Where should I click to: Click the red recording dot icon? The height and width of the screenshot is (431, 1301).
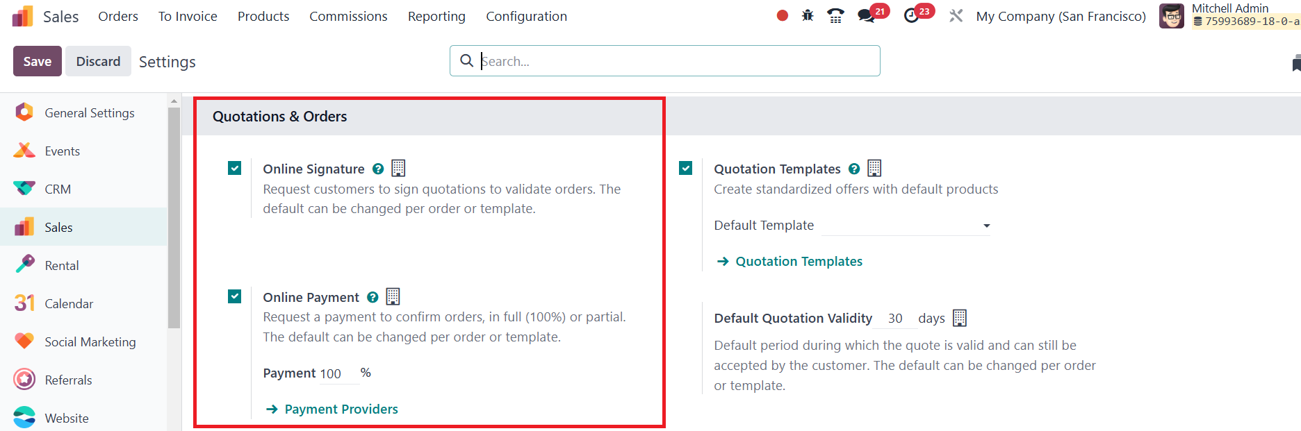click(x=783, y=15)
